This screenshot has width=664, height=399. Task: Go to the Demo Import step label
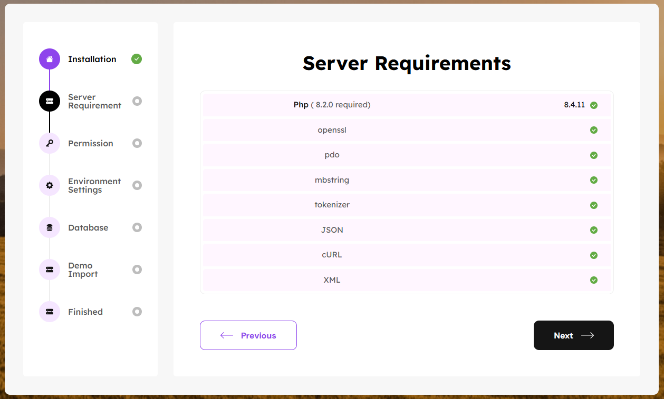pos(83,270)
